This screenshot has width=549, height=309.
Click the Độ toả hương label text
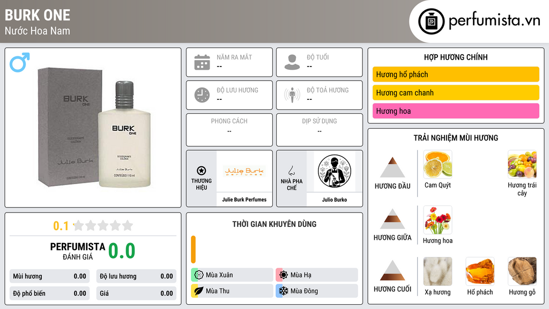click(328, 90)
